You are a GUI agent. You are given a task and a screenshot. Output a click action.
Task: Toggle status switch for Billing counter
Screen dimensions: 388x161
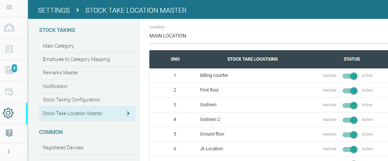[x=350, y=76]
